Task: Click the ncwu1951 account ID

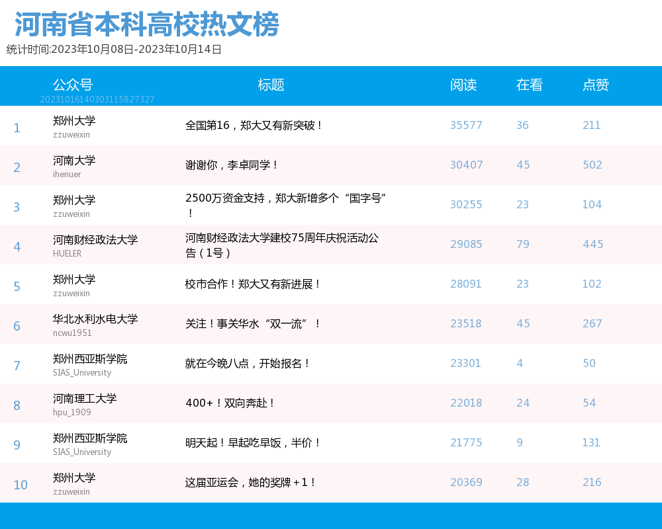Action: (x=72, y=333)
